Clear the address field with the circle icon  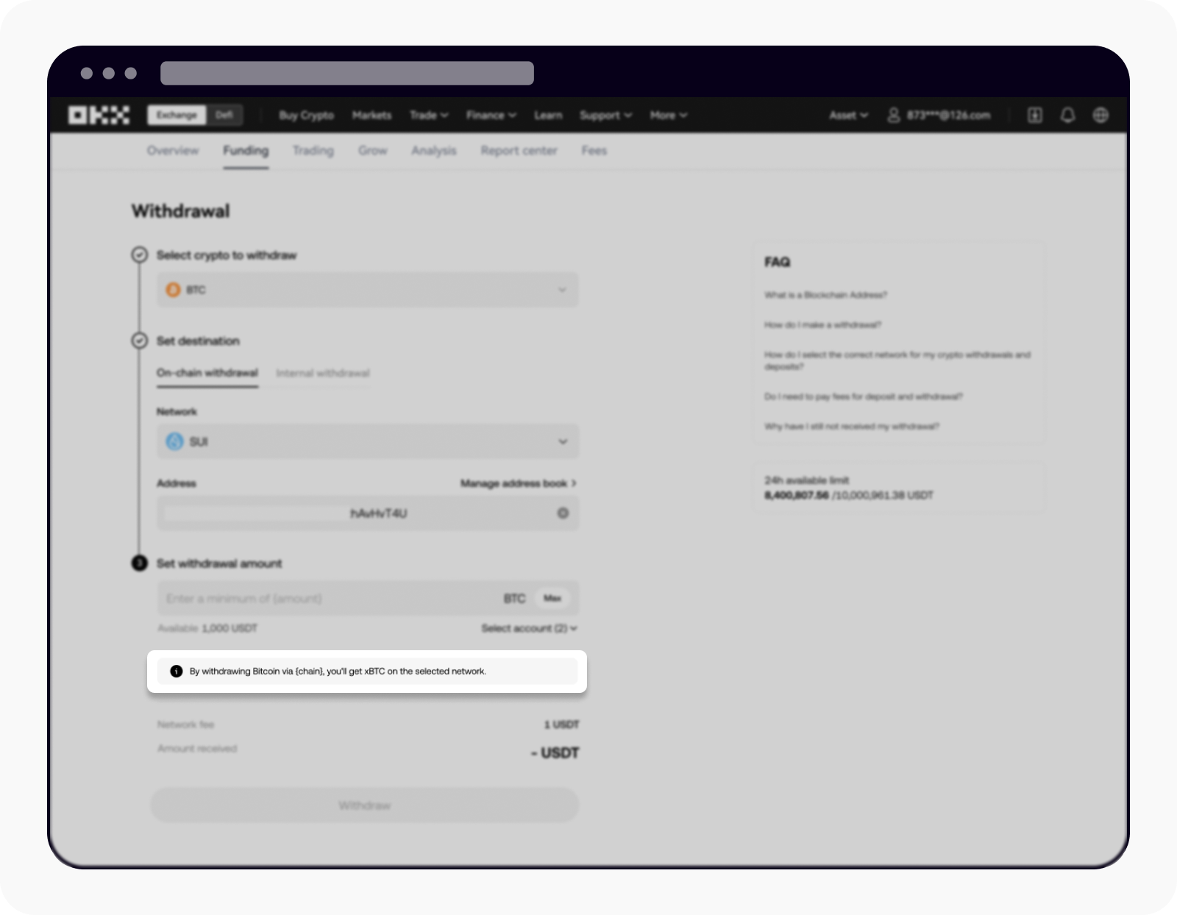coord(563,513)
